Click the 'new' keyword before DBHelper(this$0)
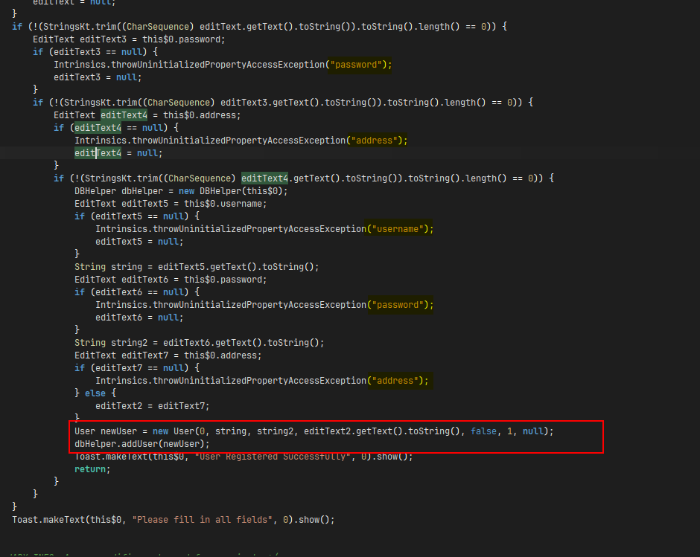This screenshot has width=700, height=557. (x=186, y=191)
